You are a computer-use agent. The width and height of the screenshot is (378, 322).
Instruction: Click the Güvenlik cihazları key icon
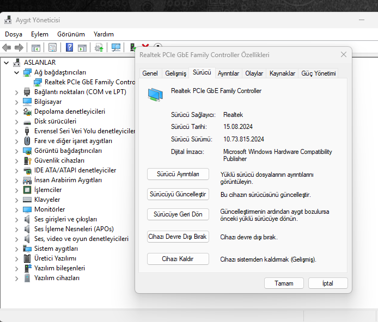(x=27, y=160)
